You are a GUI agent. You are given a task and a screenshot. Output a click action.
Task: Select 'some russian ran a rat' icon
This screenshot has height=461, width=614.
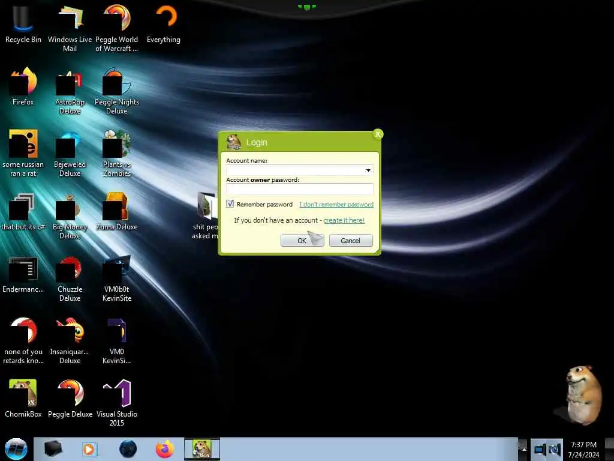(x=23, y=153)
